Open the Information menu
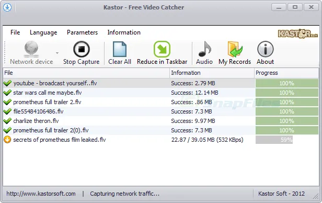This screenshot has width=322, height=203. coord(124,32)
